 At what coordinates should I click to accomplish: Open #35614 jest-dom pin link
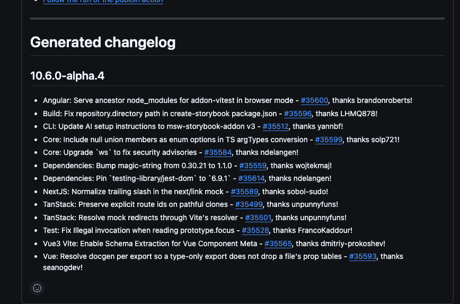coord(251,179)
